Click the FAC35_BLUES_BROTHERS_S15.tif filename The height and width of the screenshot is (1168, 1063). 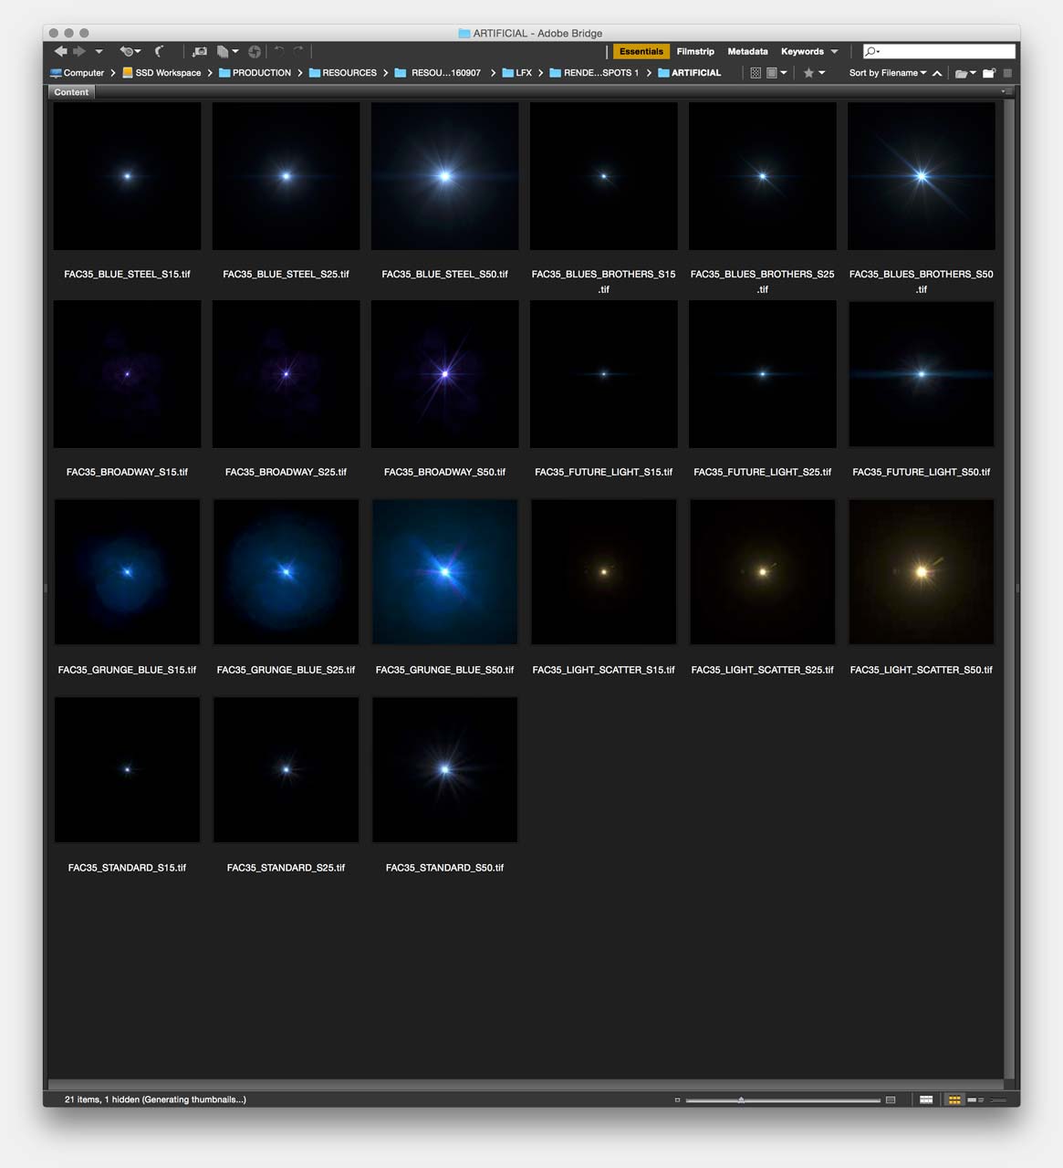coord(603,281)
